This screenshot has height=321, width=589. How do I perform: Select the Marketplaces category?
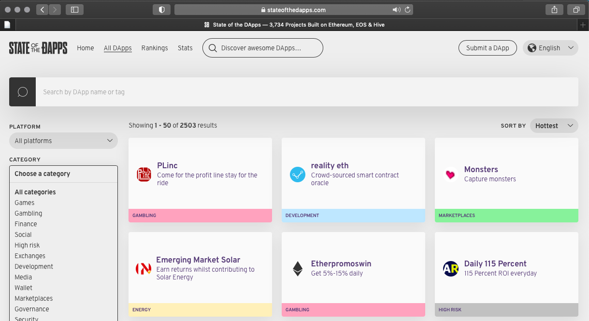[x=34, y=298]
